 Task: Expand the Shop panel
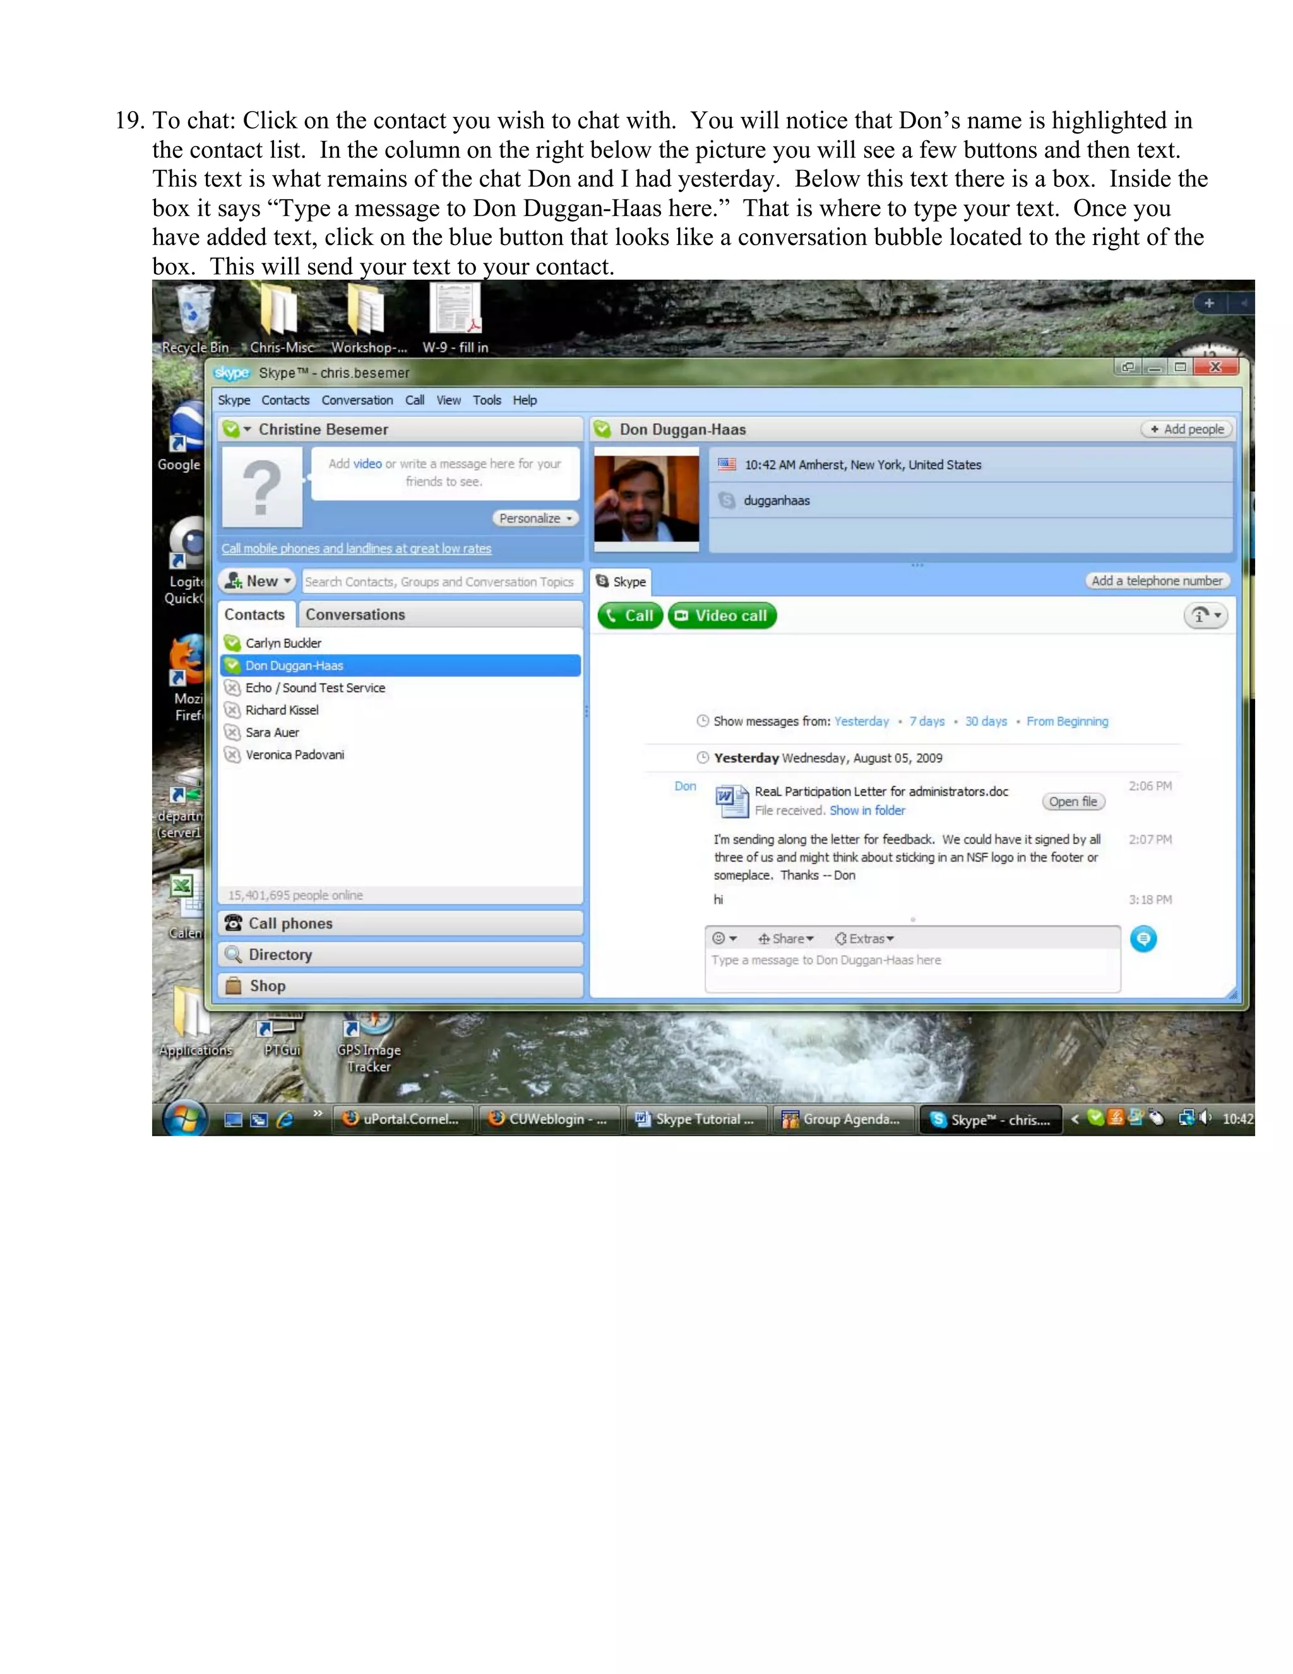click(401, 985)
